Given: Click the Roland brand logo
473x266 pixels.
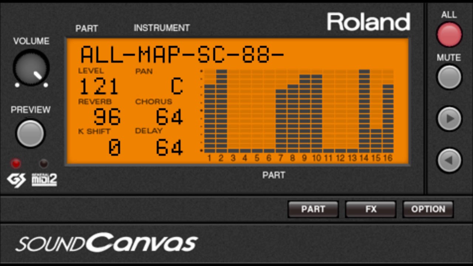Looking at the screenshot, I should [x=369, y=22].
